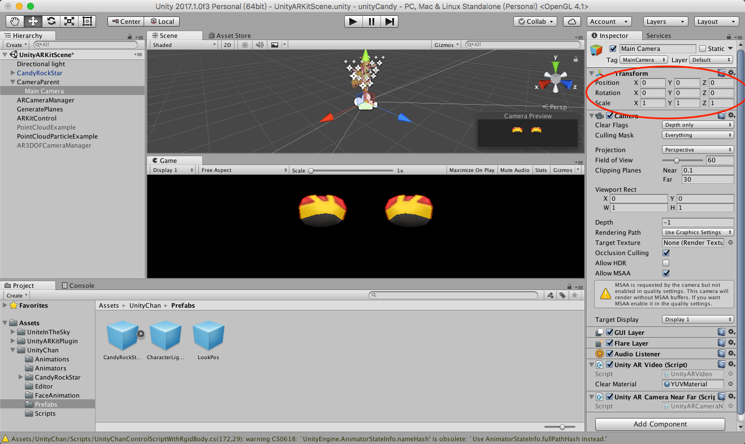Image resolution: width=745 pixels, height=444 pixels.
Task: Disable Audio Listener component checkbox
Action: [x=609, y=354]
